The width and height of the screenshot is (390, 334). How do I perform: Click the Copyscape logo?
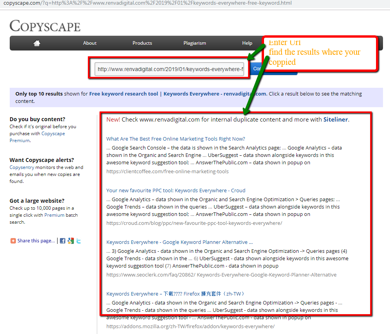(45, 26)
